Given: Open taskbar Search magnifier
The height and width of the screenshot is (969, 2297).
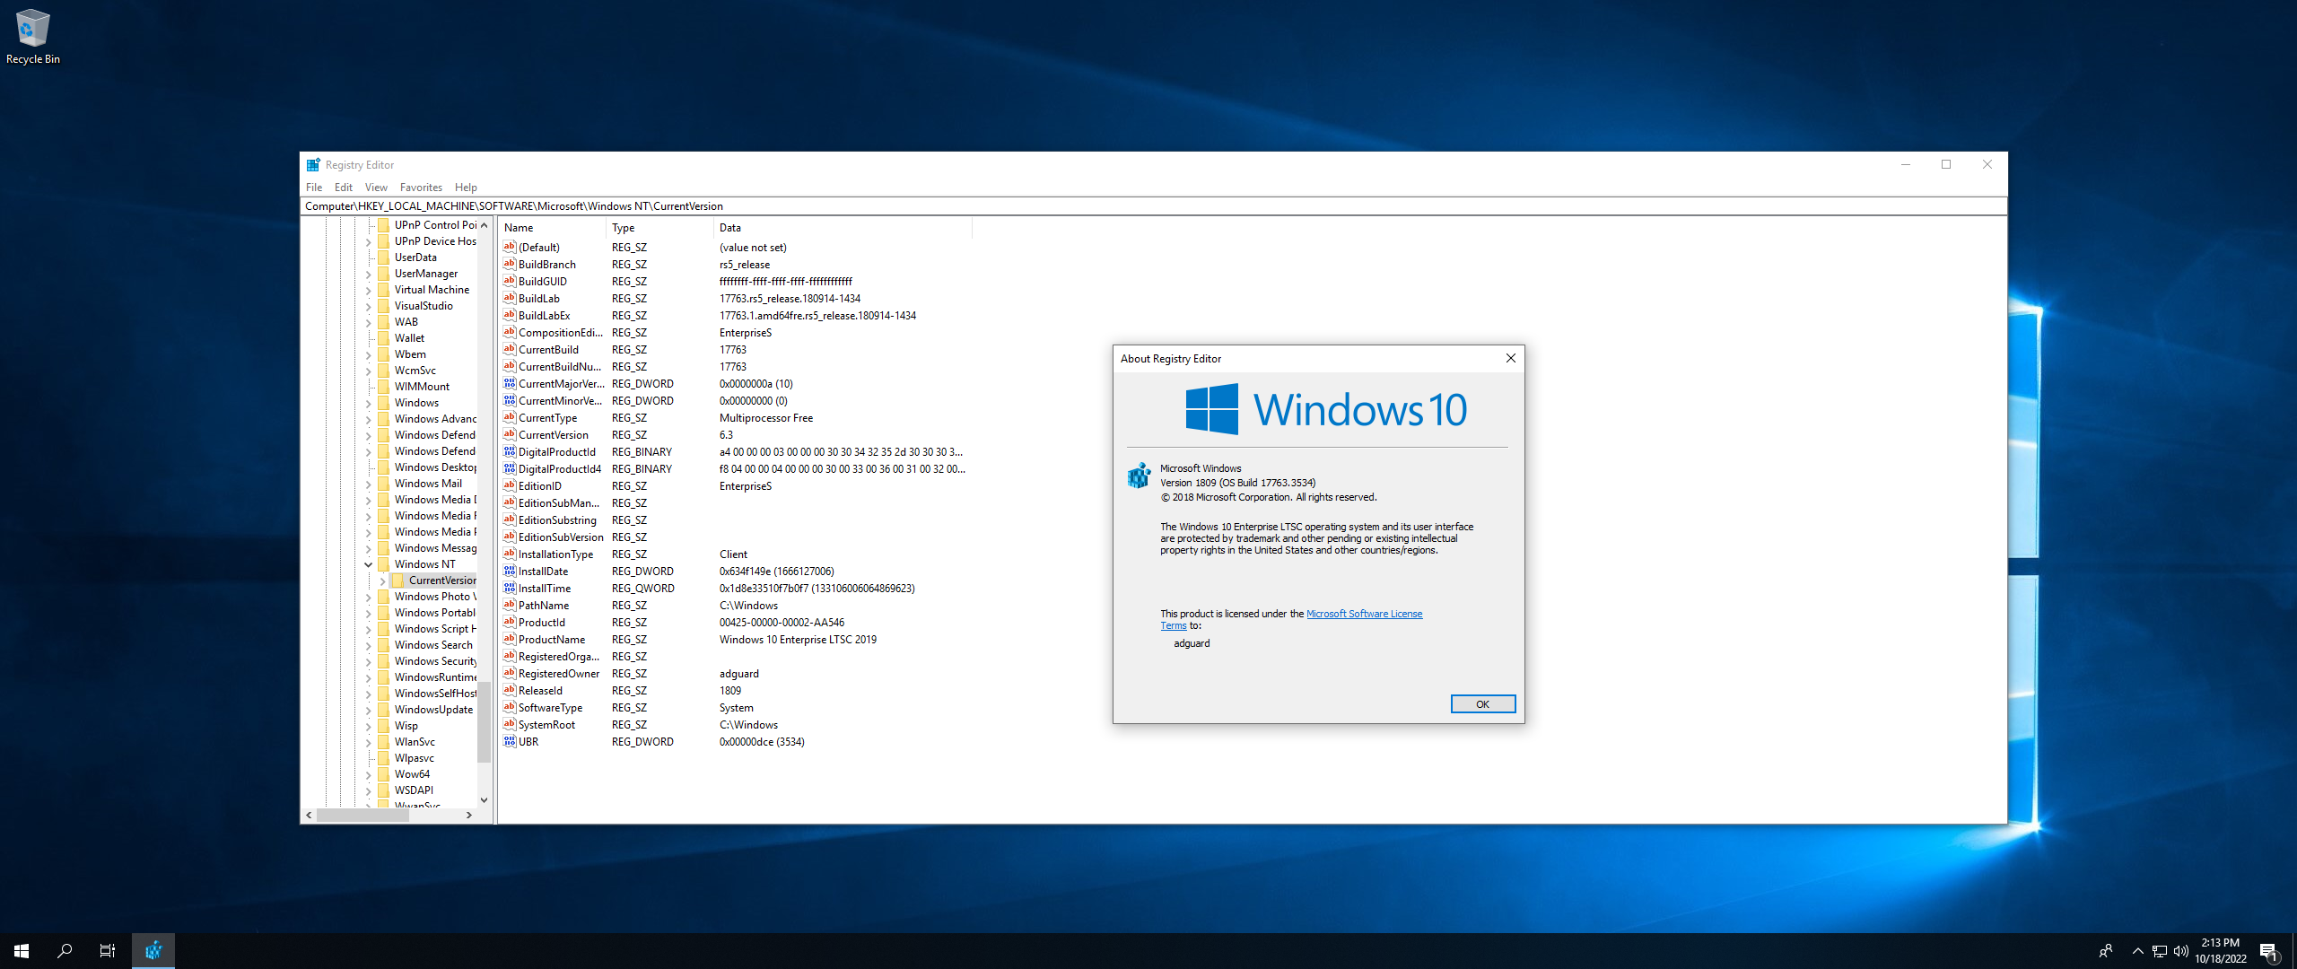Looking at the screenshot, I should [65, 951].
